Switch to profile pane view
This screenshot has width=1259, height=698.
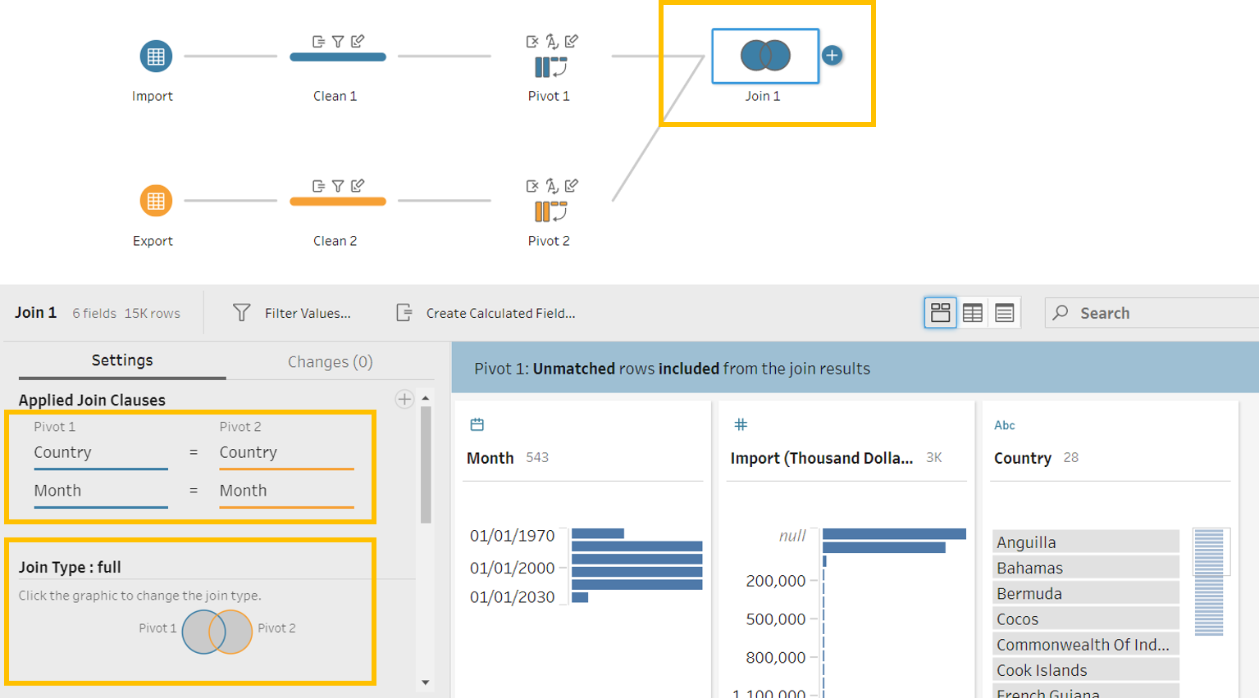pos(940,313)
